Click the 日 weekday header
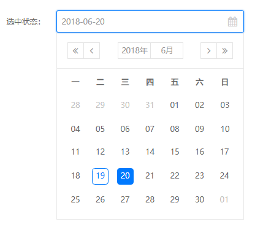Viewport: 263px width, 227px height. (225, 82)
